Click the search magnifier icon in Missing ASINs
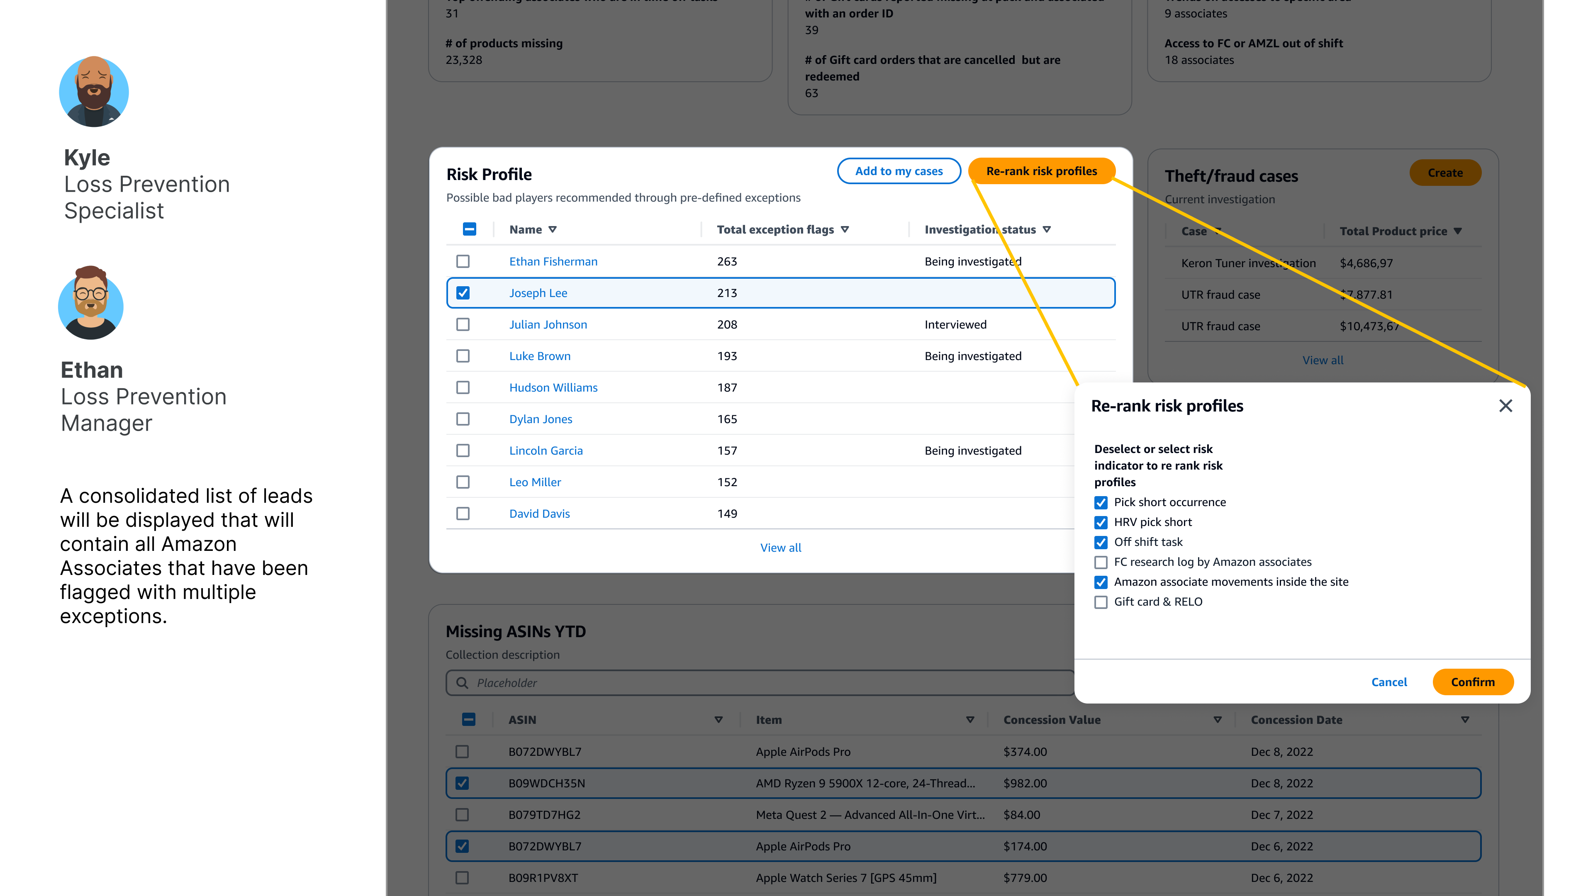This screenshot has height=896, width=1593. tap(462, 683)
